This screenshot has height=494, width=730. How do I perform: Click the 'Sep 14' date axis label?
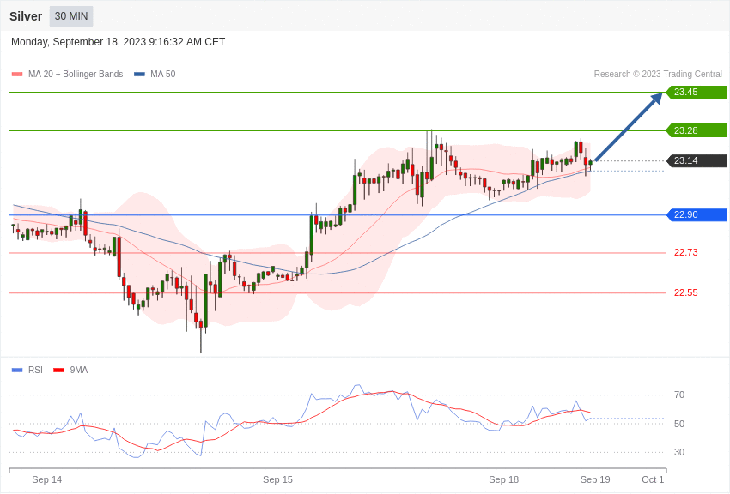click(46, 479)
